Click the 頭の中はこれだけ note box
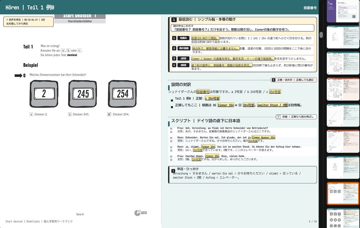 pyautogui.click(x=242, y=28)
